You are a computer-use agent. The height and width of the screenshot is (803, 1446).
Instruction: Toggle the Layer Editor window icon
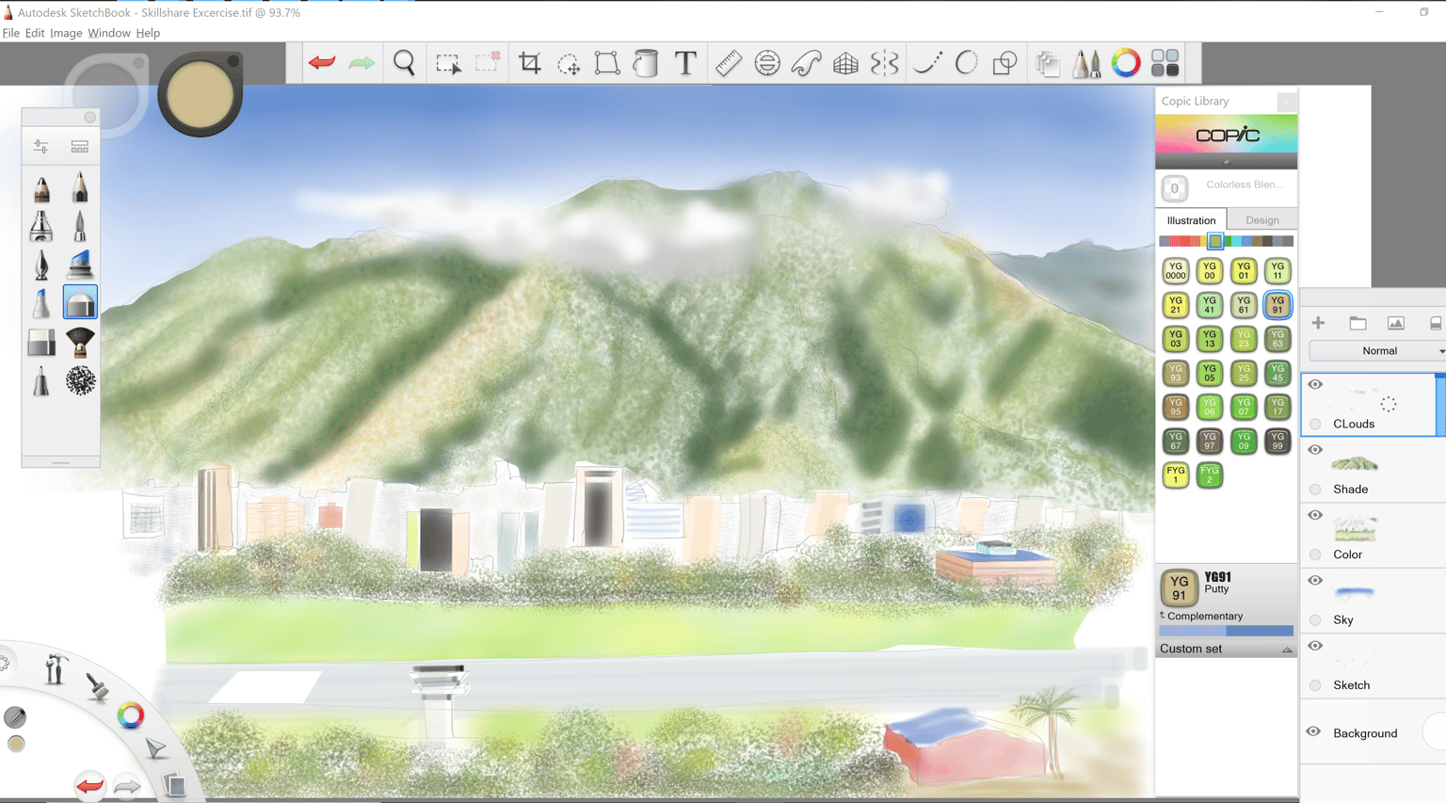point(1047,63)
